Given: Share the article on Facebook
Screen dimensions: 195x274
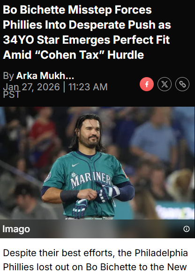Looking at the screenshot, I should coord(147,84).
